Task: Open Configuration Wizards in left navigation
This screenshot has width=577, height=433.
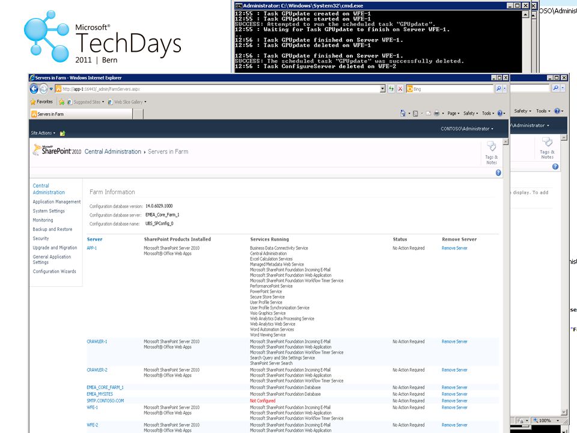Action: (x=55, y=271)
